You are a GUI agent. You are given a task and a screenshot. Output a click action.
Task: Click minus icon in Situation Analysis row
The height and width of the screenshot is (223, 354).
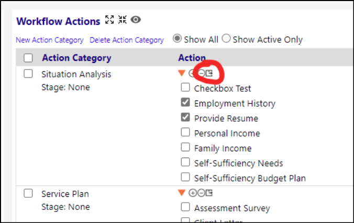pyautogui.click(x=202, y=73)
